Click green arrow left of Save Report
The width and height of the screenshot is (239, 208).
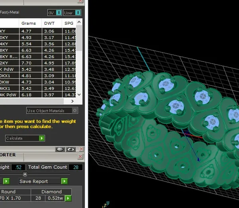click(x=6, y=181)
